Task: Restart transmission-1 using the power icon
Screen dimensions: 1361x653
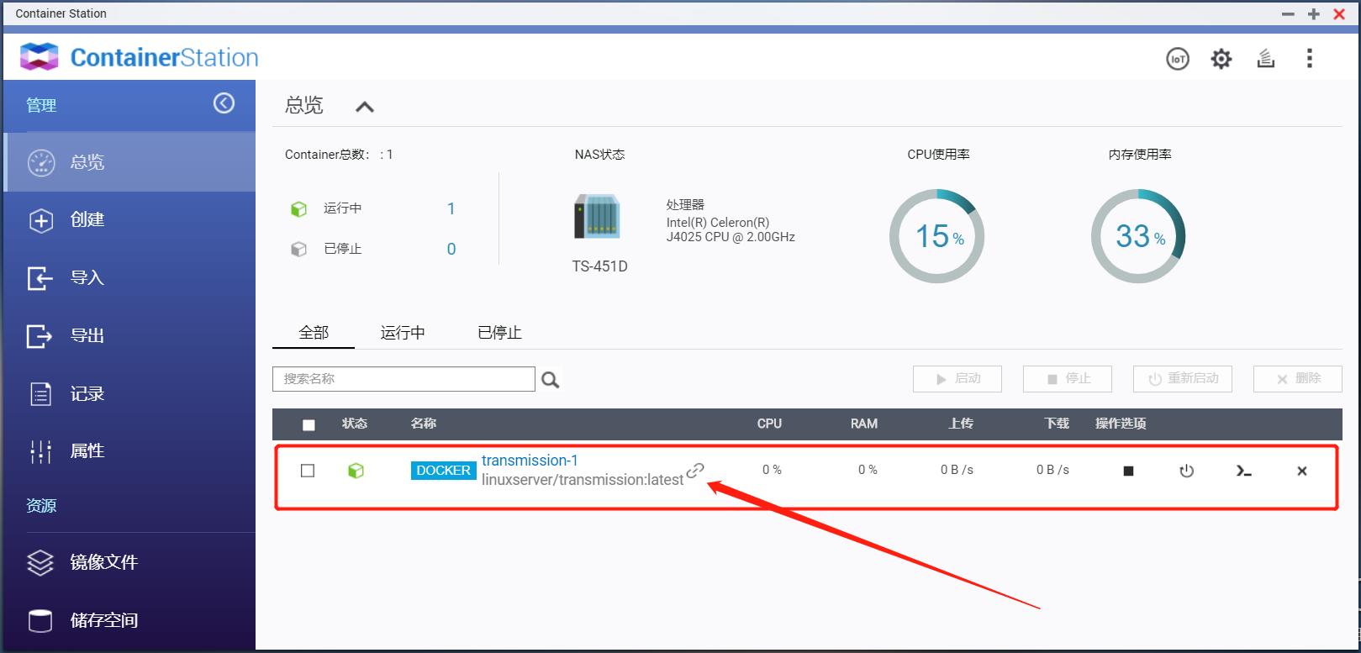Action: coord(1186,471)
